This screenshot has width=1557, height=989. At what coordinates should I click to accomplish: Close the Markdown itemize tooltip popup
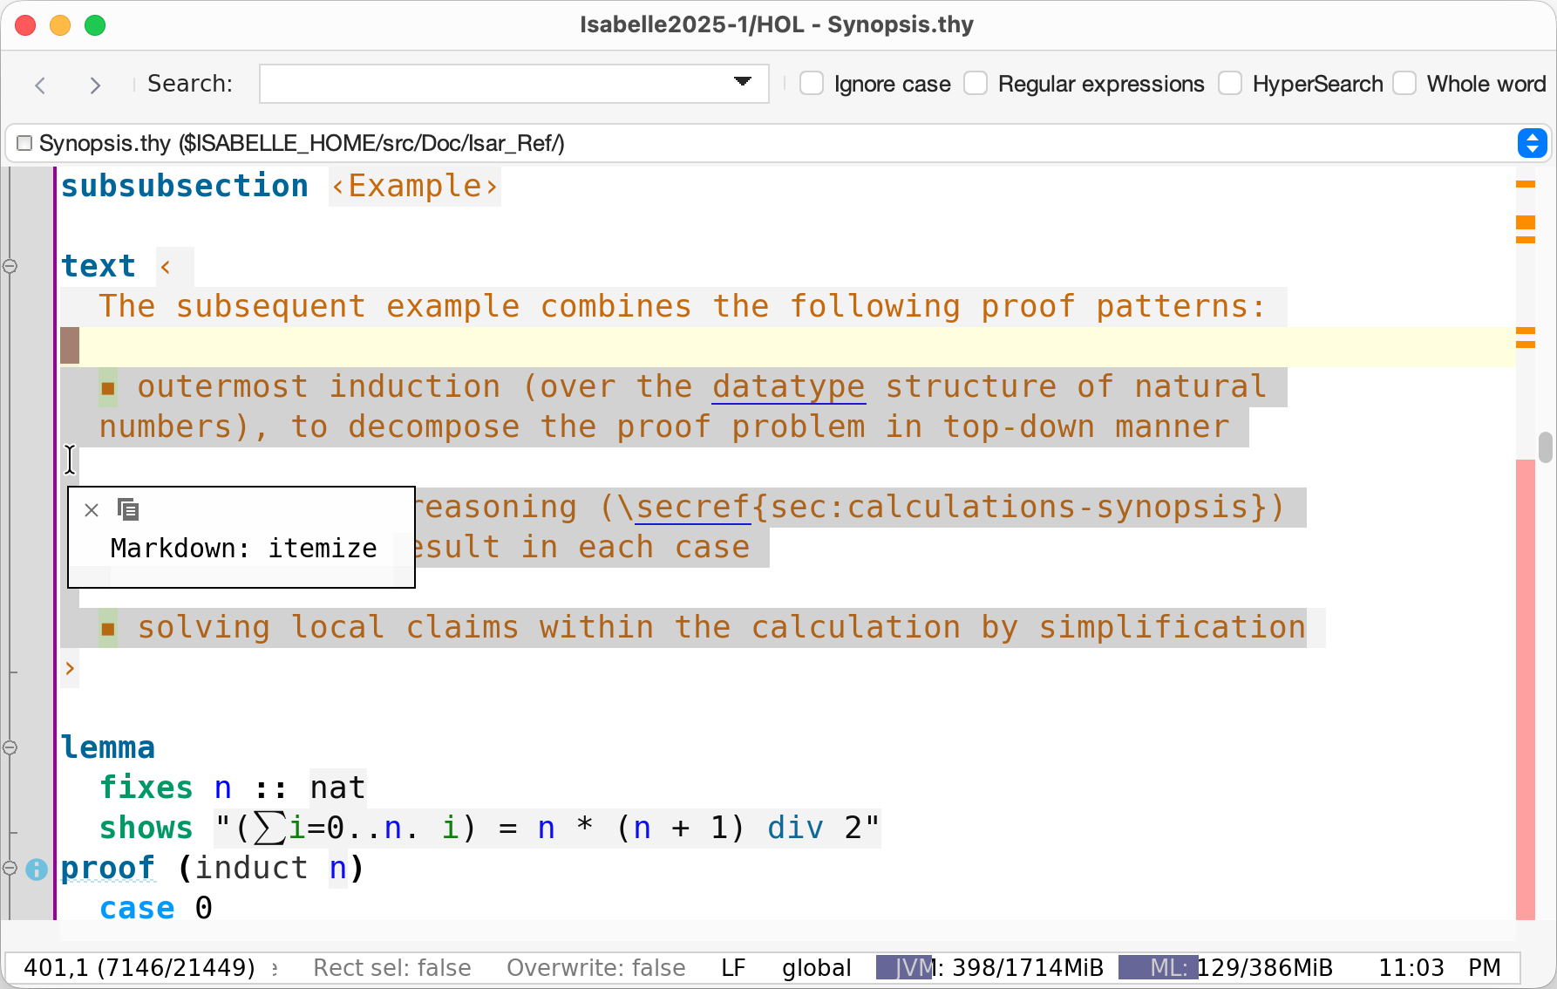pos(92,510)
